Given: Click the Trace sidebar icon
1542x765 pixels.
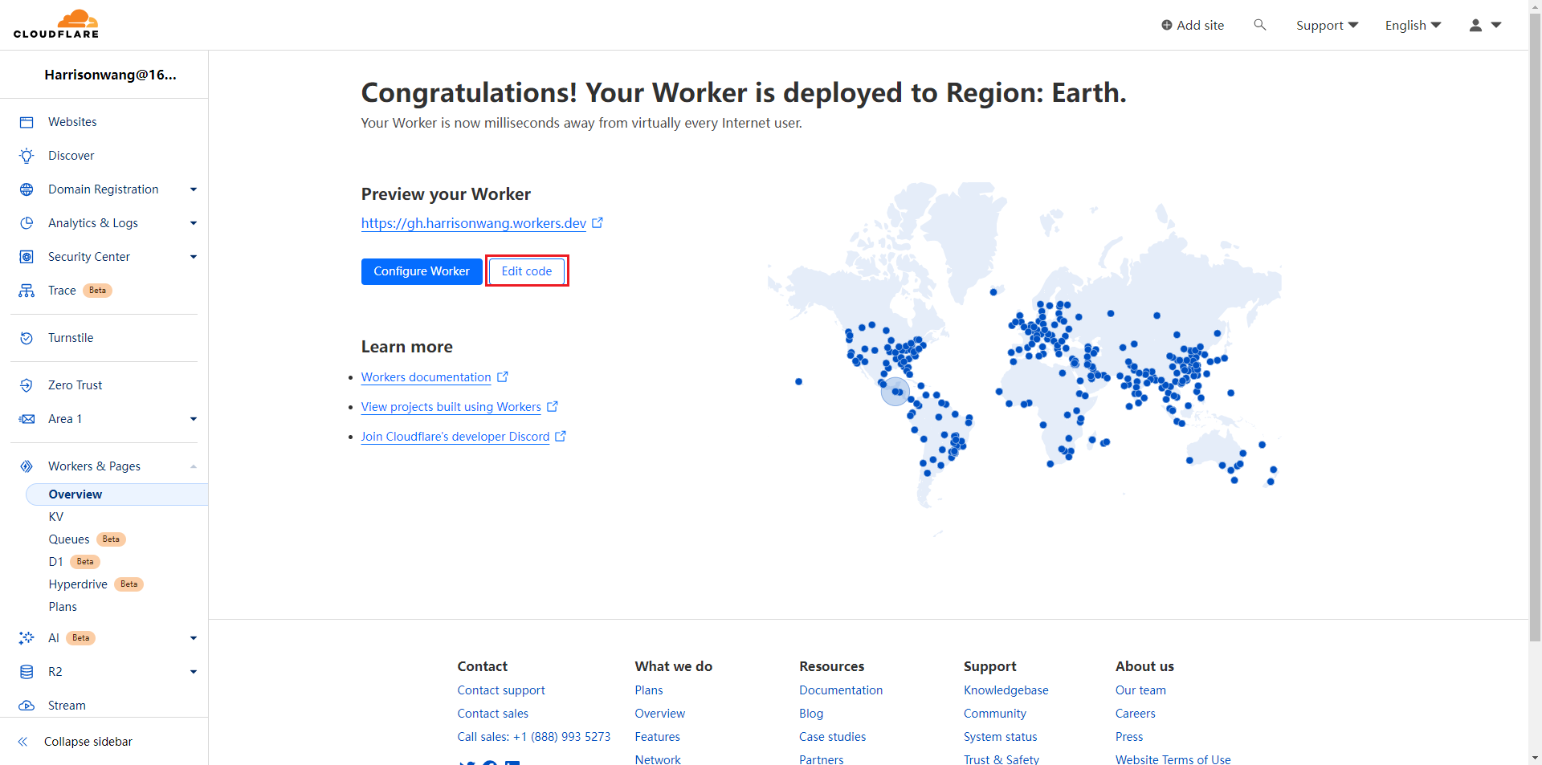Looking at the screenshot, I should click(x=27, y=291).
